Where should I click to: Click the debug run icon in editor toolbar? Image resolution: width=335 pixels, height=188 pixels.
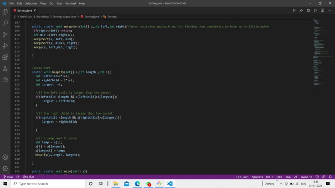[x=301, y=10]
